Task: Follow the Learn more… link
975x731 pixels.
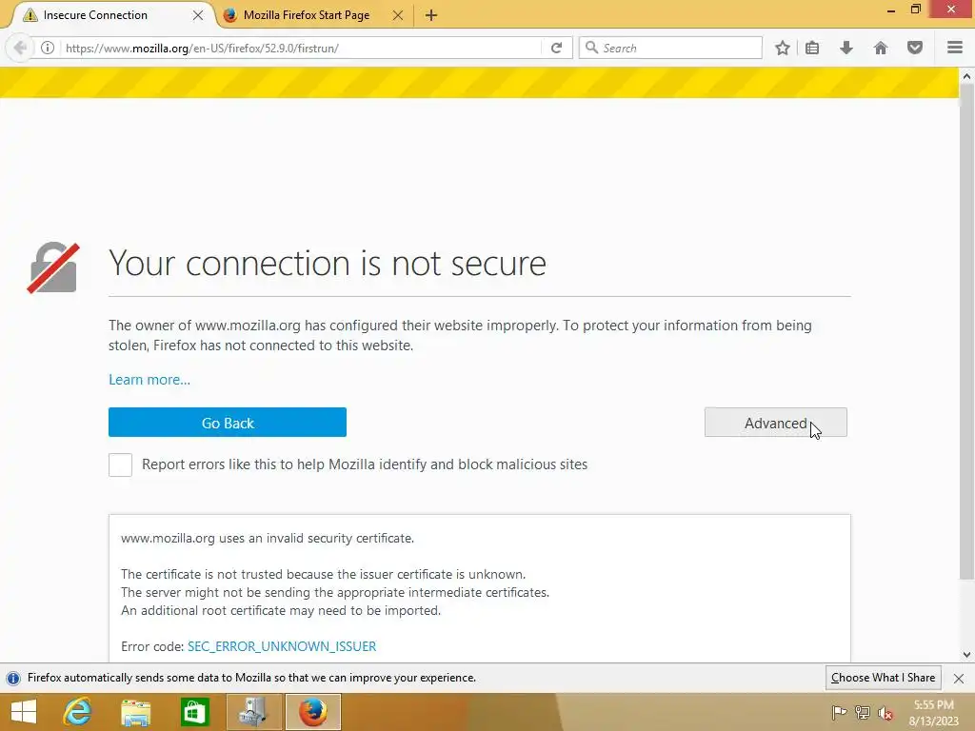Action: point(149,379)
